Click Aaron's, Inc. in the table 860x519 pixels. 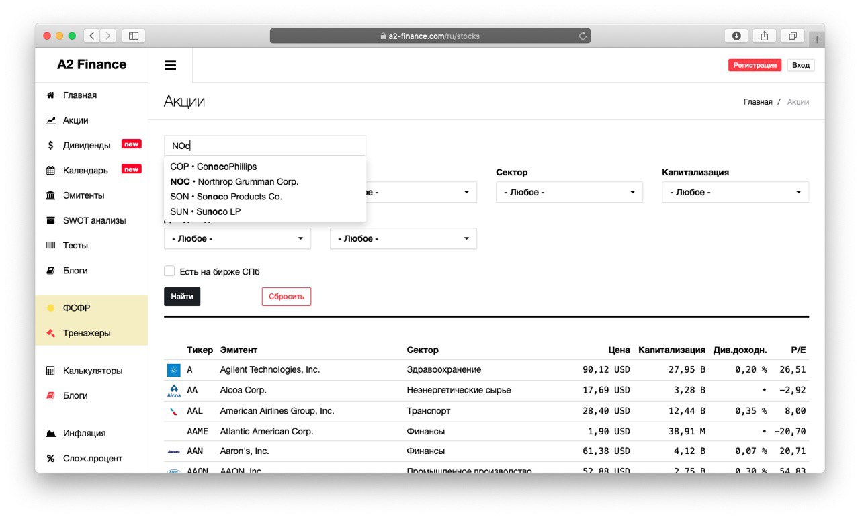pyautogui.click(x=245, y=451)
